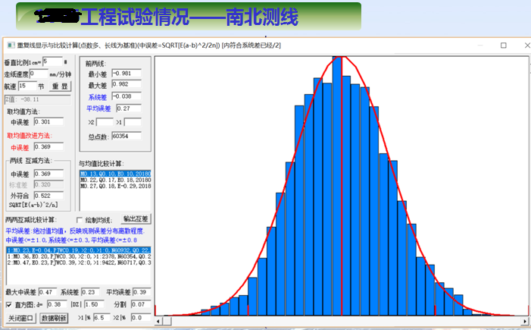Click the 重显 button
Screen dimensions: 531x330
point(60,86)
